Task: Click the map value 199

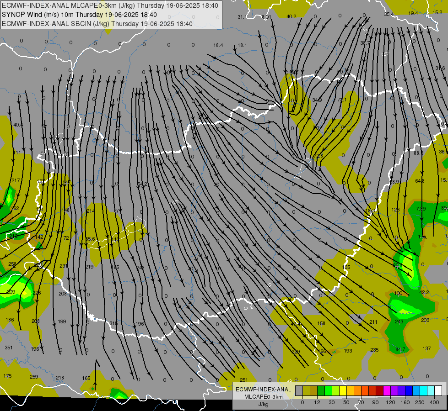Action: (62, 321)
